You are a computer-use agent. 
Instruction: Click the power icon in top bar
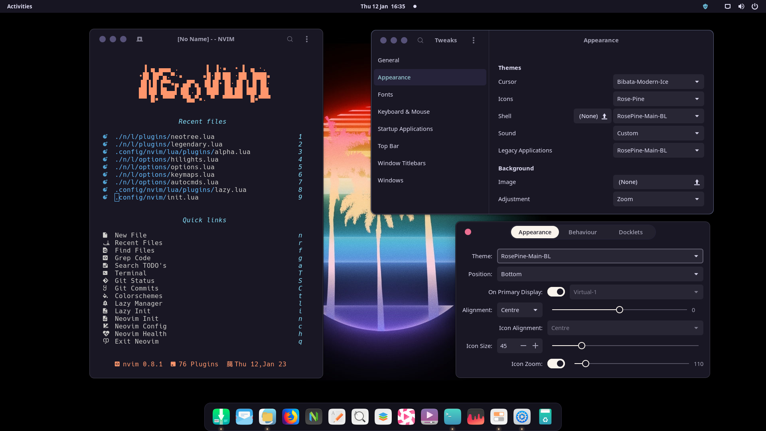point(755,6)
